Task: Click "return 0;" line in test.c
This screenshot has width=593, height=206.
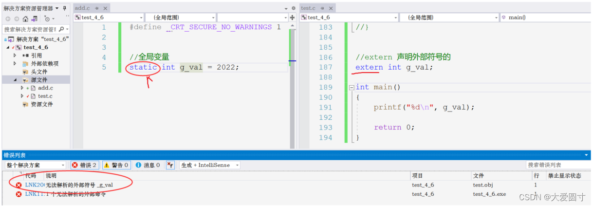Action: coord(394,127)
